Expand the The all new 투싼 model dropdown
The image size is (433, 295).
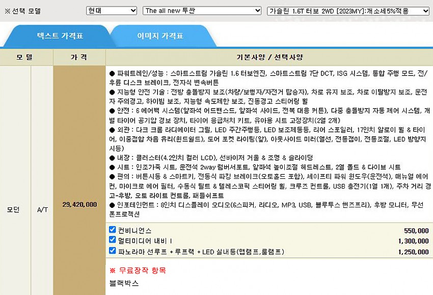coord(202,11)
